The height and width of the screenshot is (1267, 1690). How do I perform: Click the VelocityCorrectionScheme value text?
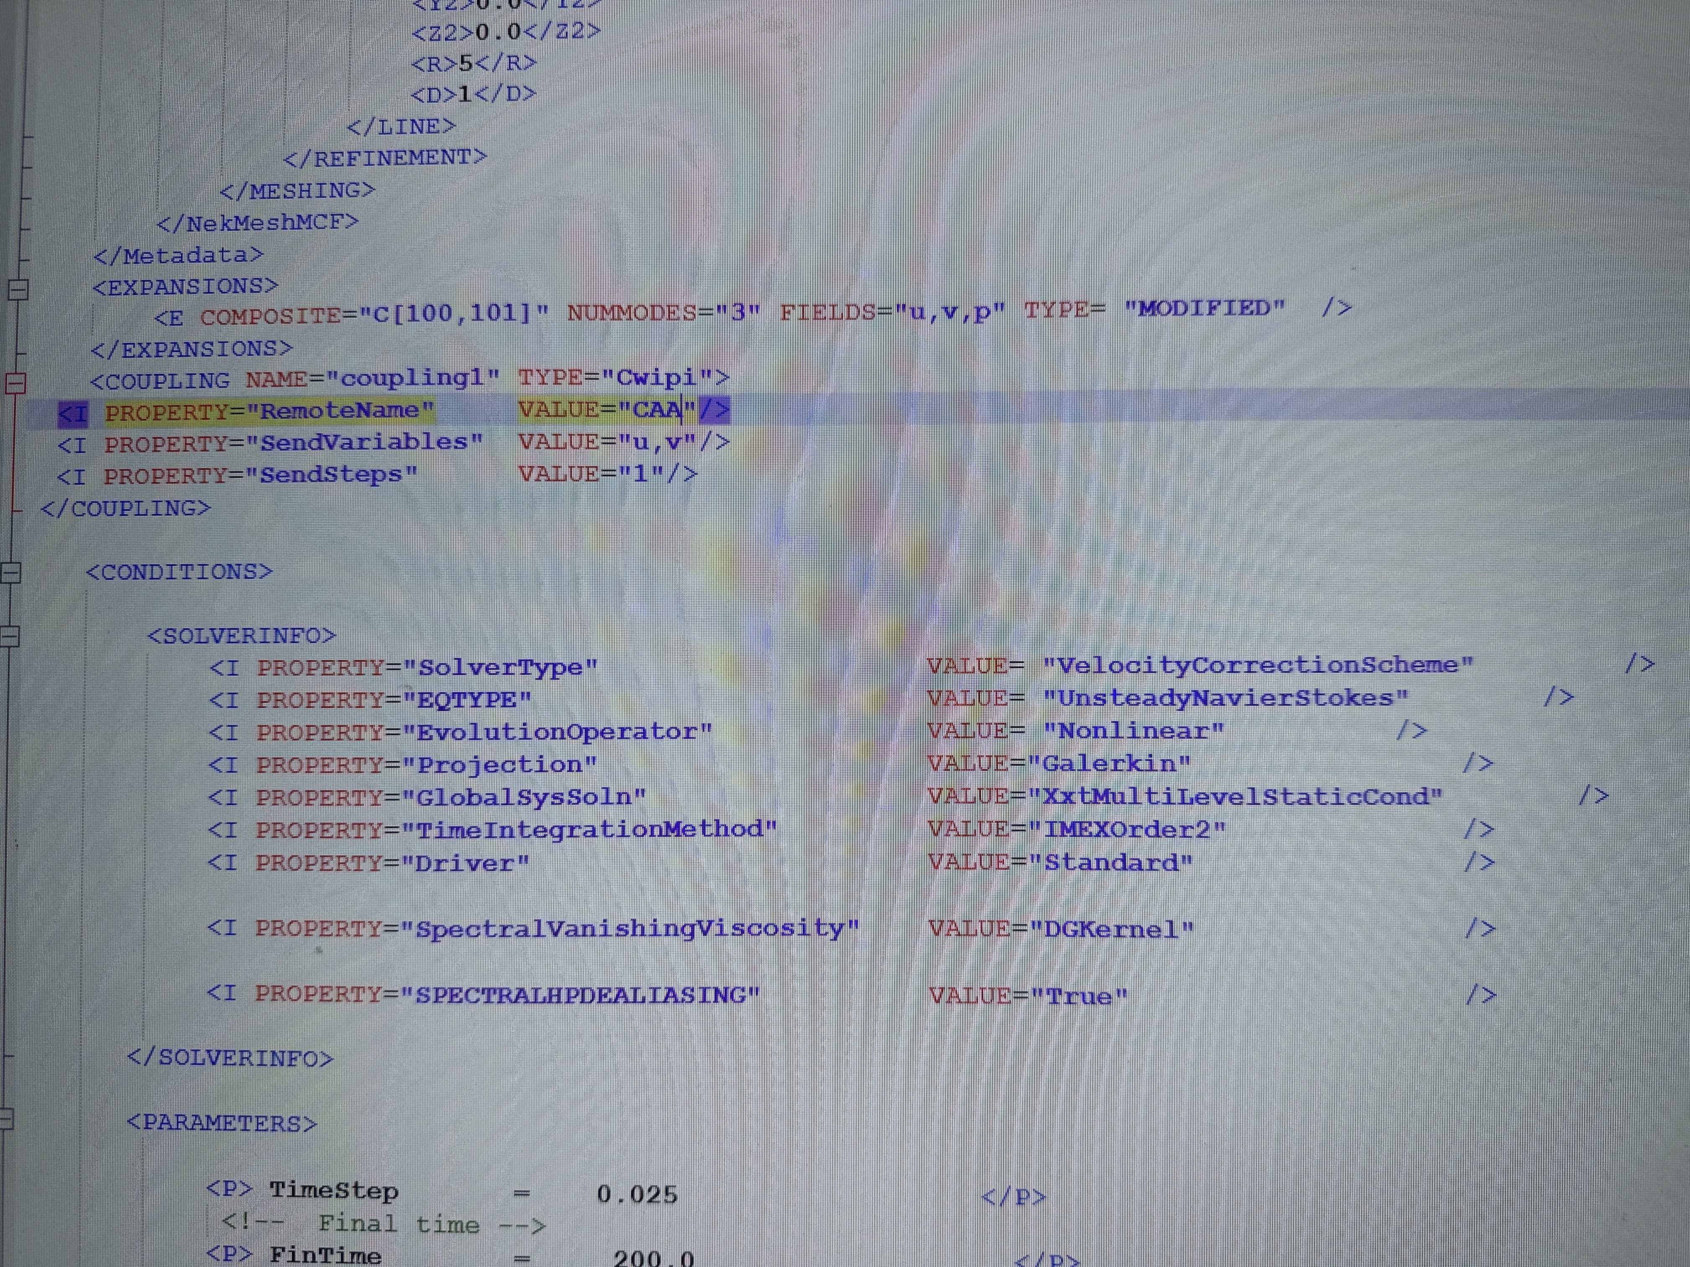(x=1257, y=665)
